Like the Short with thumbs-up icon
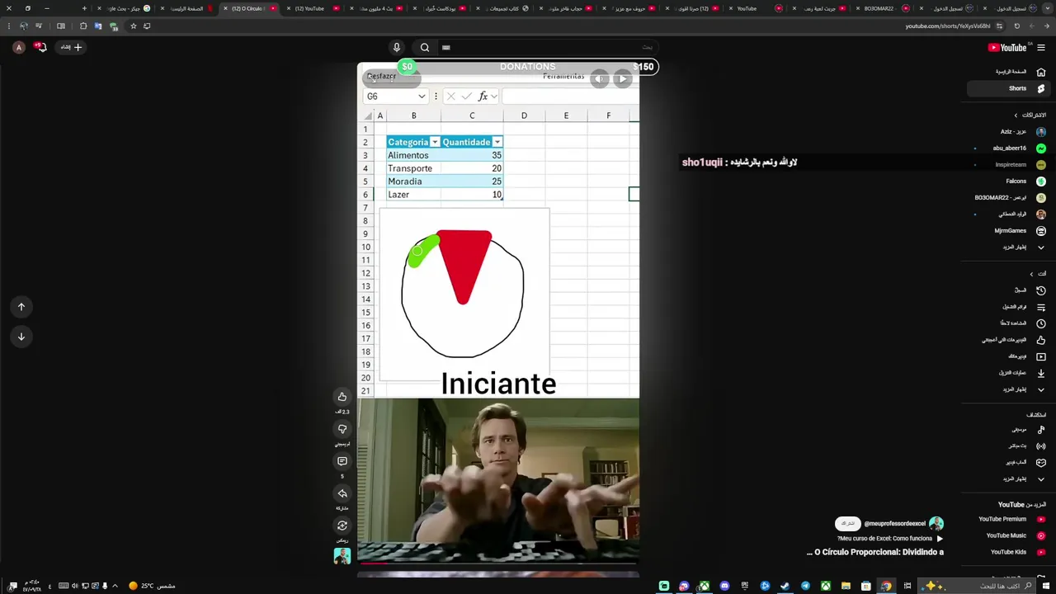 [342, 397]
